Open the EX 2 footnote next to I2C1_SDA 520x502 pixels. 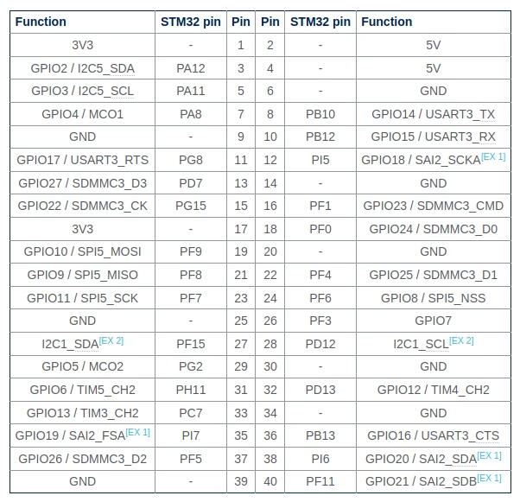(111, 340)
